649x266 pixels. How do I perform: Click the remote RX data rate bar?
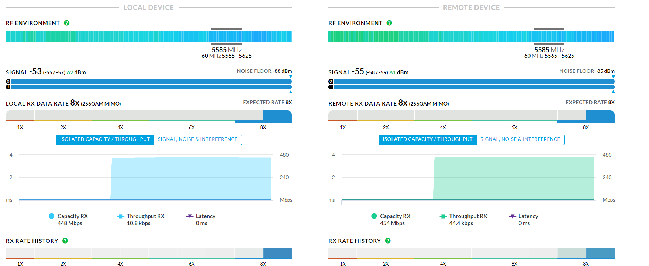[x=472, y=116]
